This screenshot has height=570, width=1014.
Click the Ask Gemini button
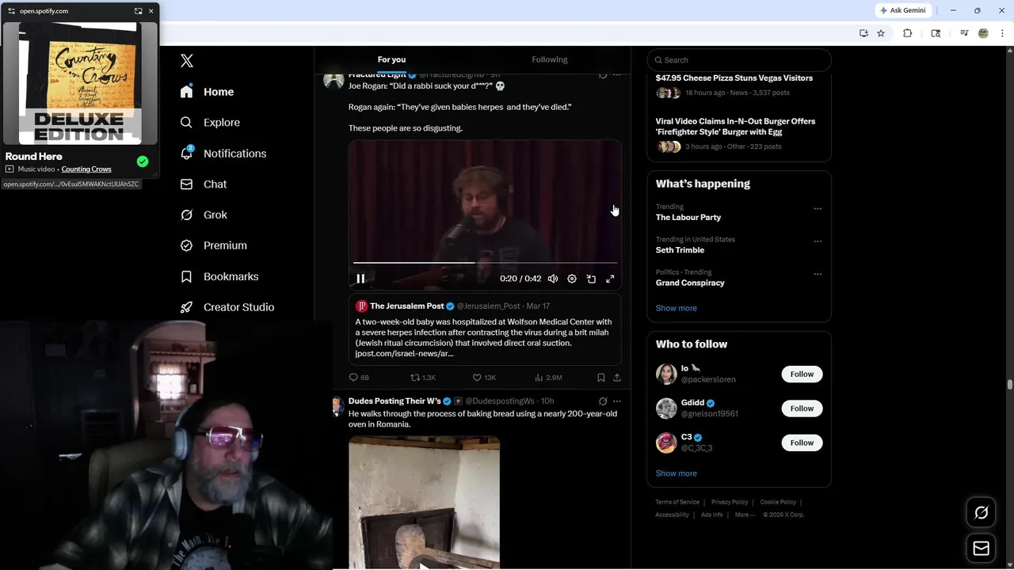coord(902,10)
